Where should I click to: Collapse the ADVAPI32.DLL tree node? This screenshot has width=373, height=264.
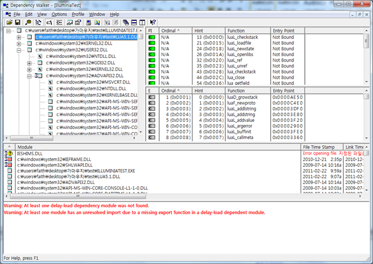click(29, 76)
